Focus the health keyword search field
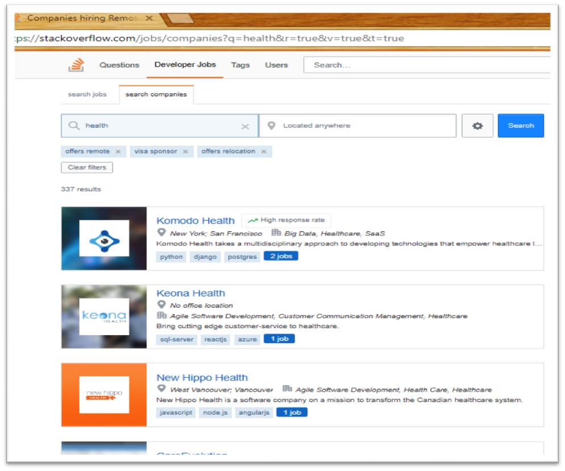The height and width of the screenshot is (471, 565). tap(160, 126)
